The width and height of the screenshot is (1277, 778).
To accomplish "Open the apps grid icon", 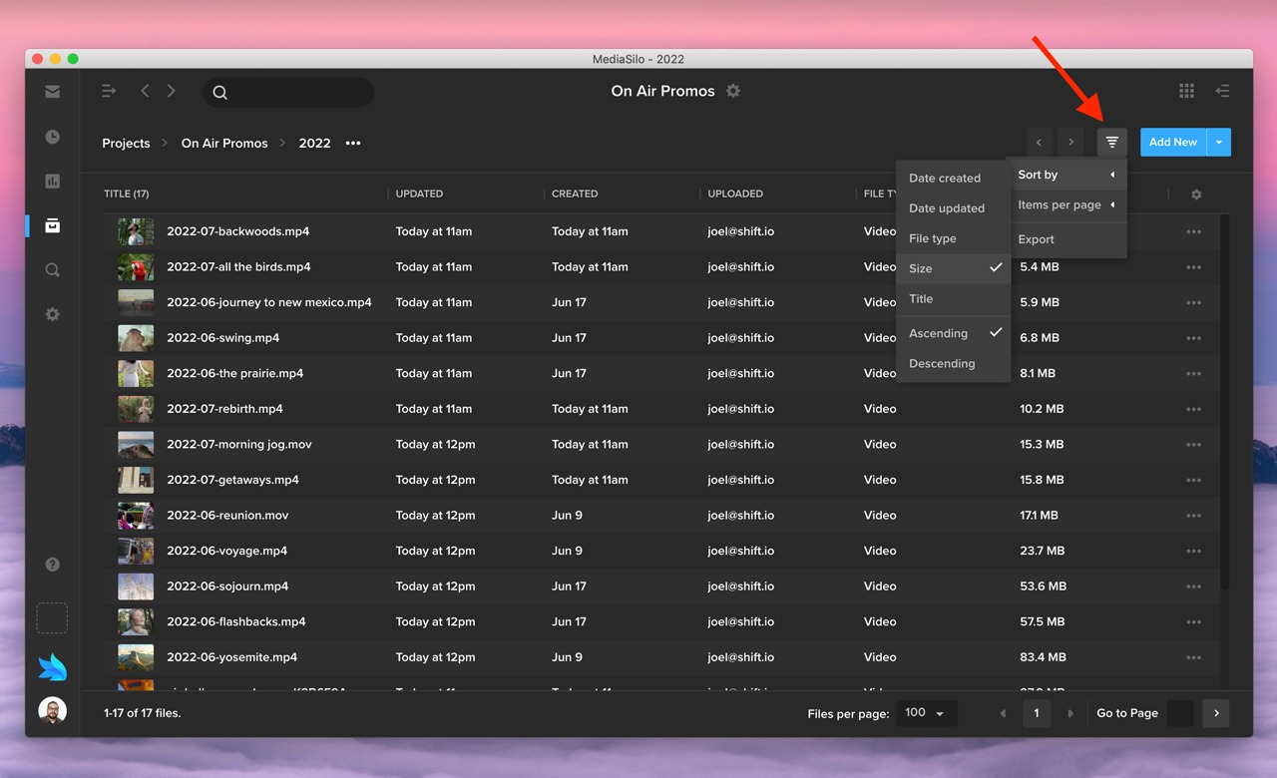I will click(1186, 91).
